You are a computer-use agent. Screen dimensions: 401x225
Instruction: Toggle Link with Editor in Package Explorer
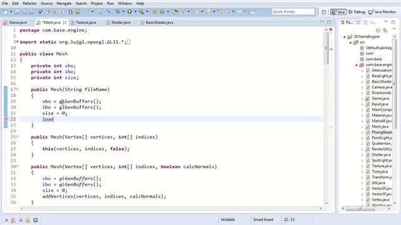click(385, 31)
